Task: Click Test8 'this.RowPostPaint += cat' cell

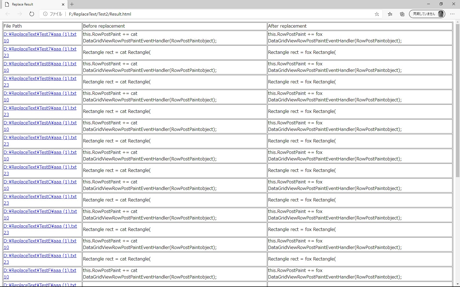Action: tap(175, 67)
